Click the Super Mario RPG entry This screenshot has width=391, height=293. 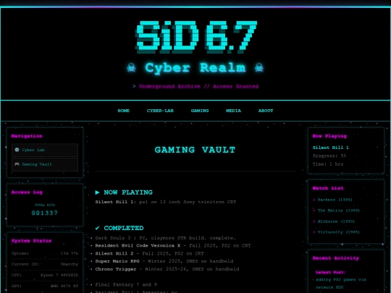[x=164, y=261]
